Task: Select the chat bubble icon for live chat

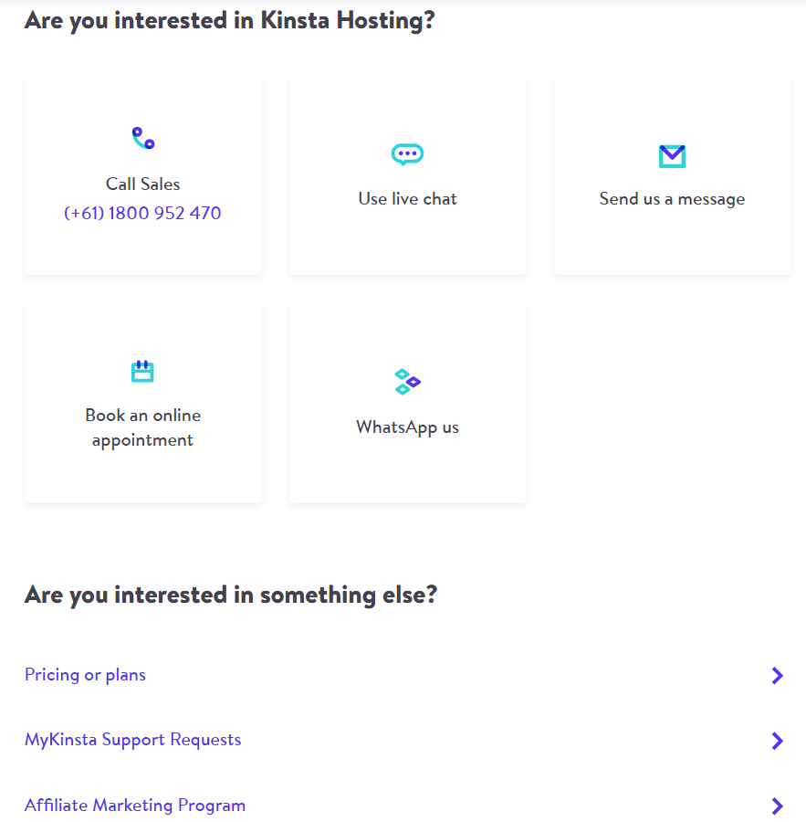Action: [407, 154]
